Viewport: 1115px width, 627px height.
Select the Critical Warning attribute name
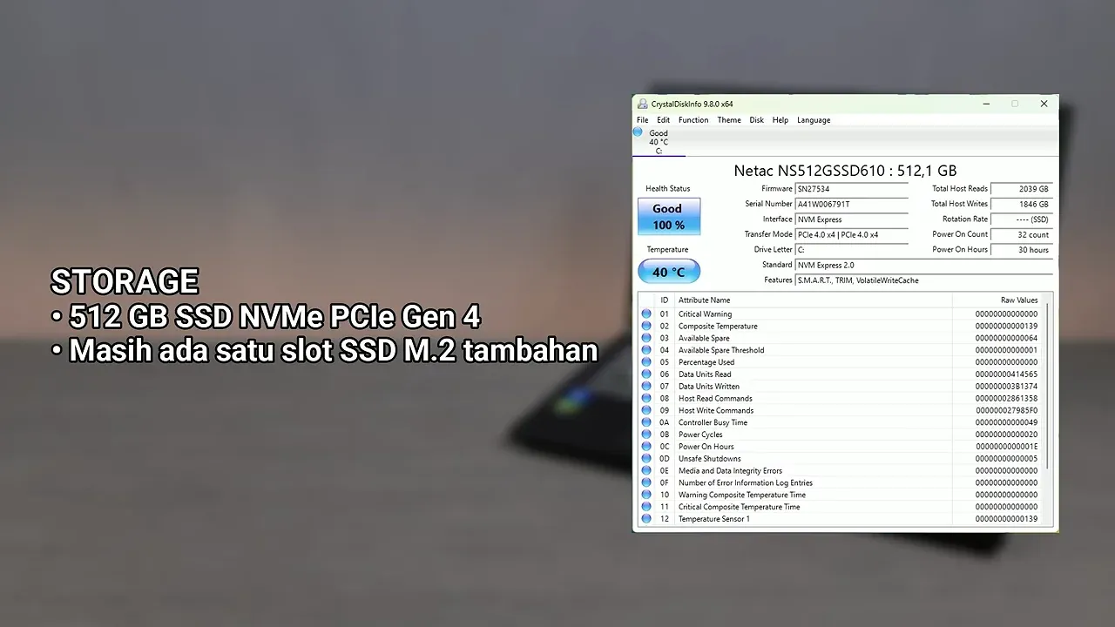tap(705, 314)
